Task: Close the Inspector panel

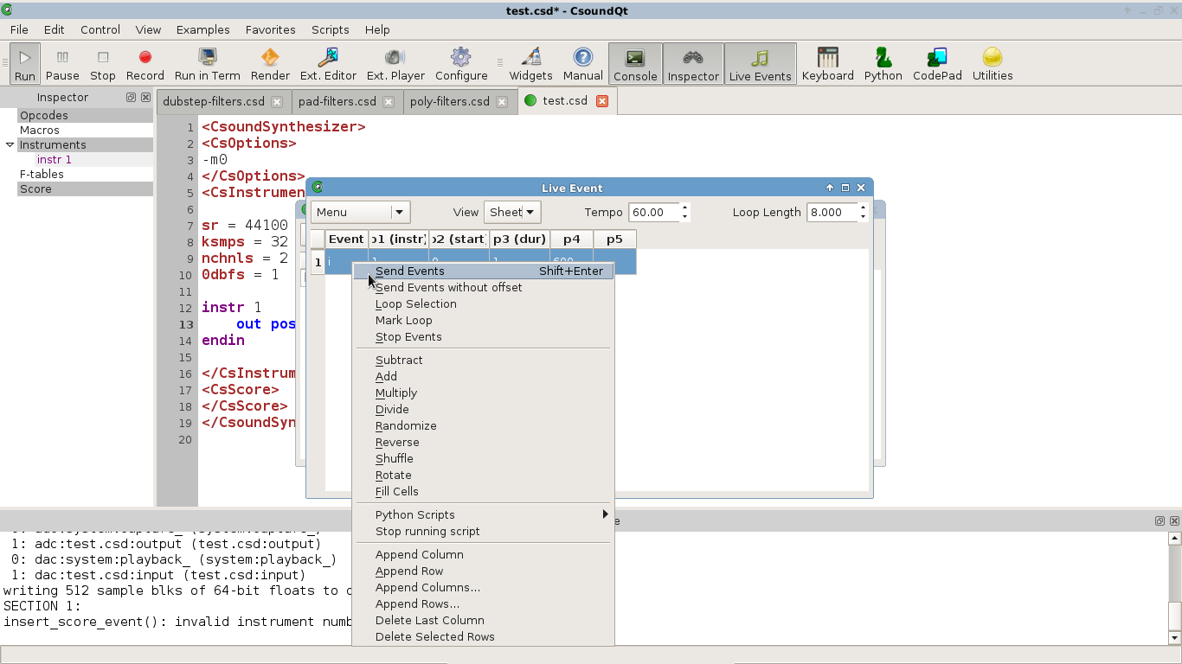Action: (x=145, y=98)
